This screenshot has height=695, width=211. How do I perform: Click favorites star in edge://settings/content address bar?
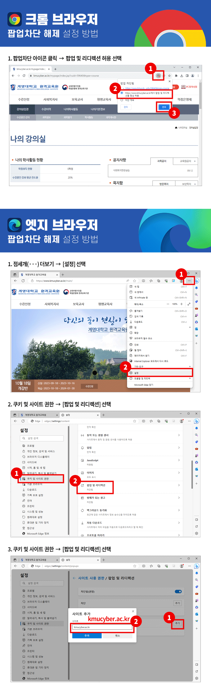pyautogui.click(x=135, y=421)
